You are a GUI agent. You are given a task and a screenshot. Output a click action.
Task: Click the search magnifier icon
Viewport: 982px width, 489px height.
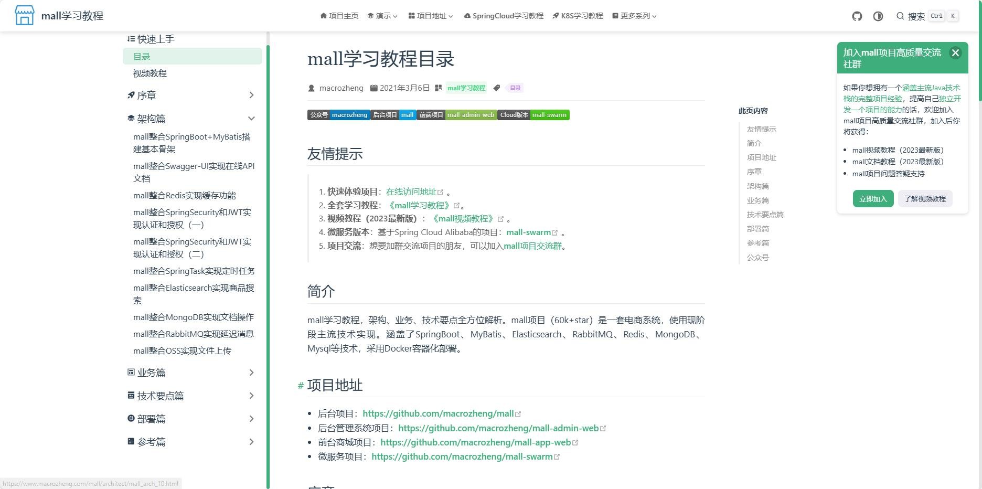(900, 16)
